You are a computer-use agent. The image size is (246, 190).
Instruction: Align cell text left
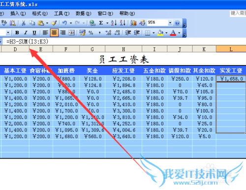pyautogui.click(x=45, y=33)
